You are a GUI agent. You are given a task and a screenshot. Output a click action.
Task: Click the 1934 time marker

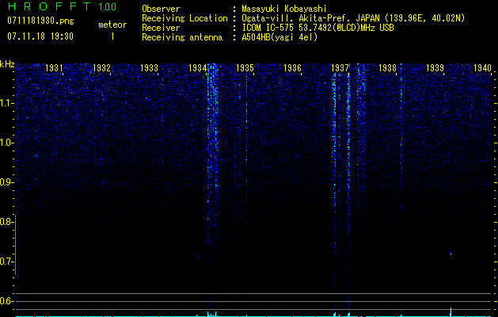[197, 67]
